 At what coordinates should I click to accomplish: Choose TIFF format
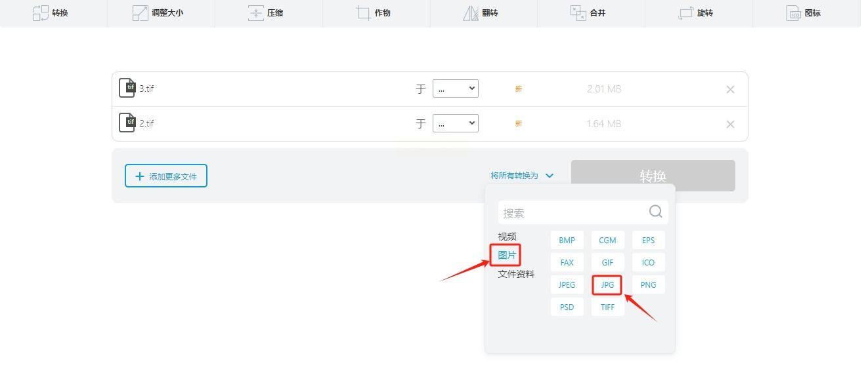click(607, 307)
